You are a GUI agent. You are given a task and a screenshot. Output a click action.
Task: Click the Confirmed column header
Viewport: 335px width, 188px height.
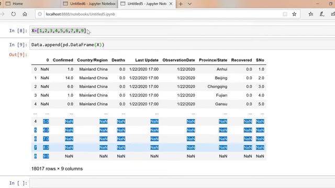63,60
